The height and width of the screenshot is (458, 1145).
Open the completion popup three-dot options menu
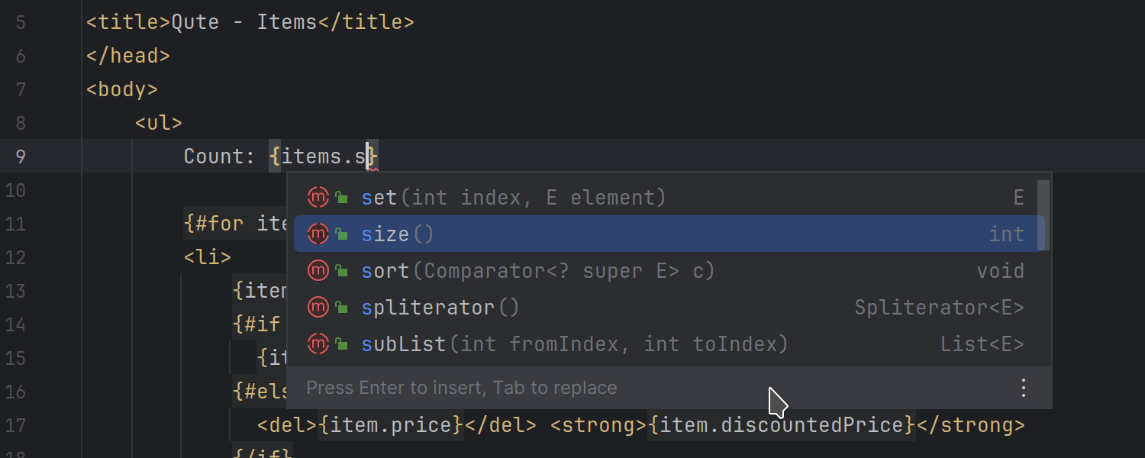(1024, 388)
